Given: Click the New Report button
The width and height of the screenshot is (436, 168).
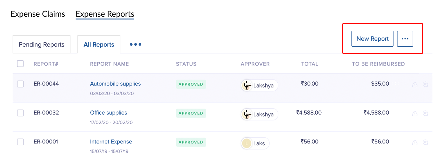Looking at the screenshot, I should pyautogui.click(x=372, y=39).
